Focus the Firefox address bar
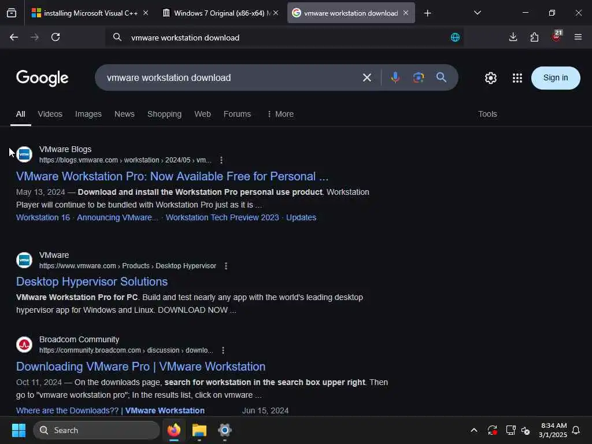 (284, 38)
